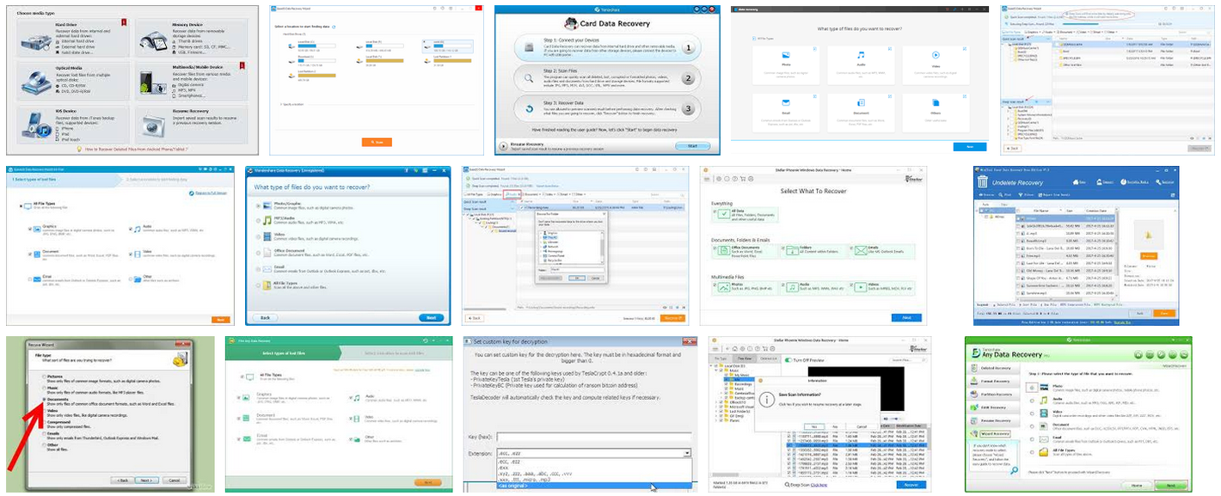
Task: Choose Emails icon in Stellar Phoenix window
Action: pyautogui.click(x=861, y=250)
